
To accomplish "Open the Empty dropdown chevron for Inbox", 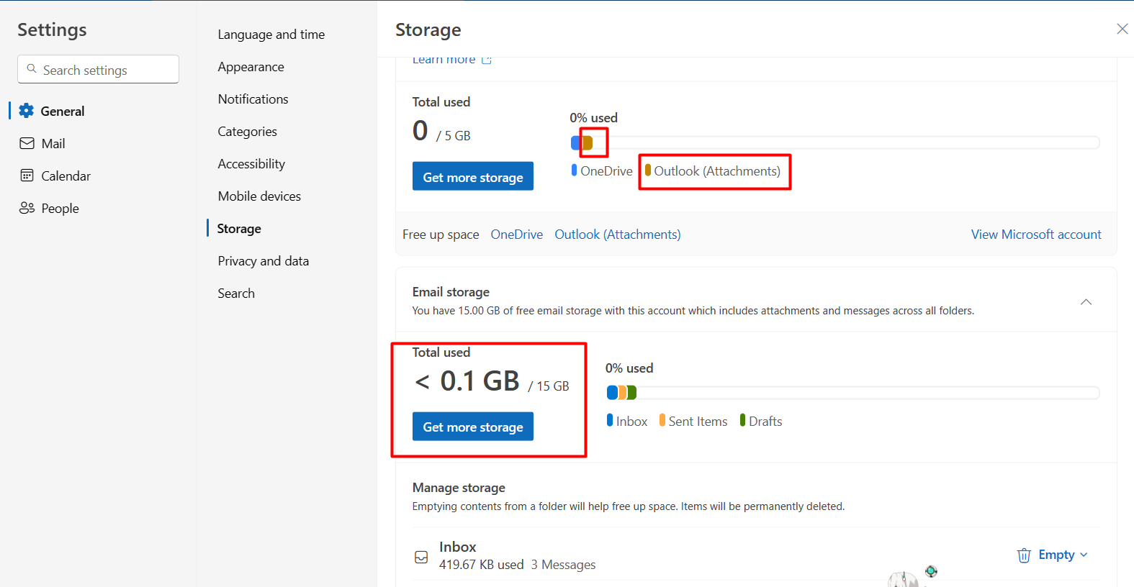I will coord(1084,555).
